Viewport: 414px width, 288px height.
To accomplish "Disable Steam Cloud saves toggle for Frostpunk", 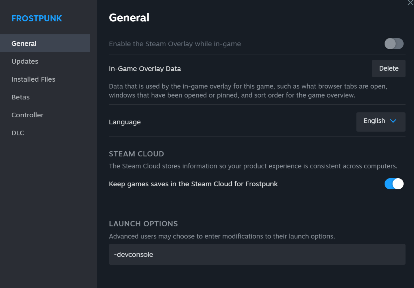I will pos(394,184).
